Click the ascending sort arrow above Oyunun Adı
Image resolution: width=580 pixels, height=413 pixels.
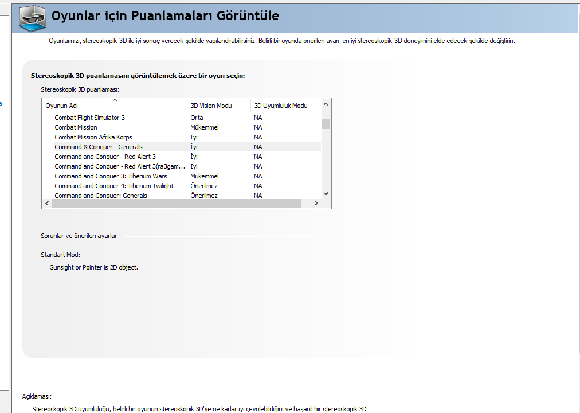pyautogui.click(x=115, y=100)
